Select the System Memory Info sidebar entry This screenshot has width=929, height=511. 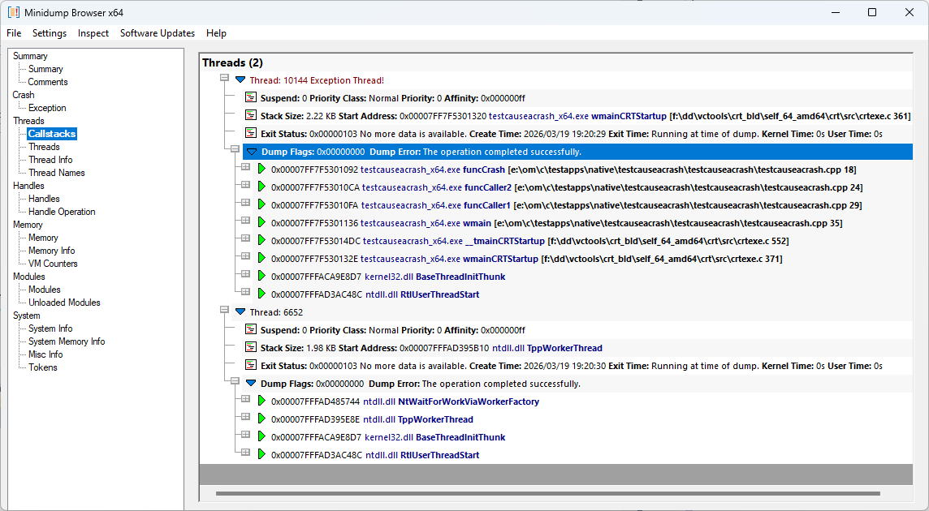[x=67, y=341]
